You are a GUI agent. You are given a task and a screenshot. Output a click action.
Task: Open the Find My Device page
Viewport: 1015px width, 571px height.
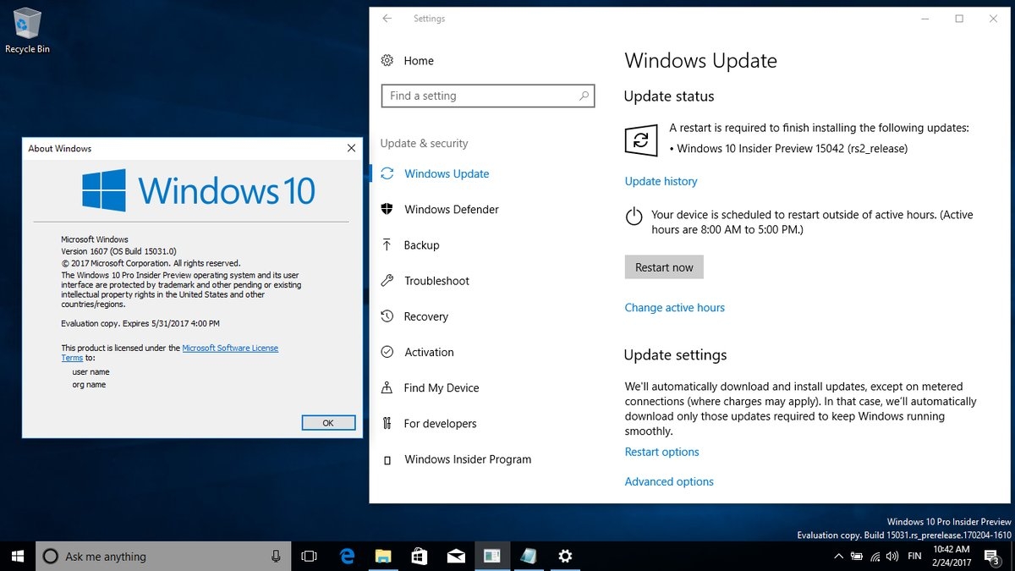tap(442, 387)
